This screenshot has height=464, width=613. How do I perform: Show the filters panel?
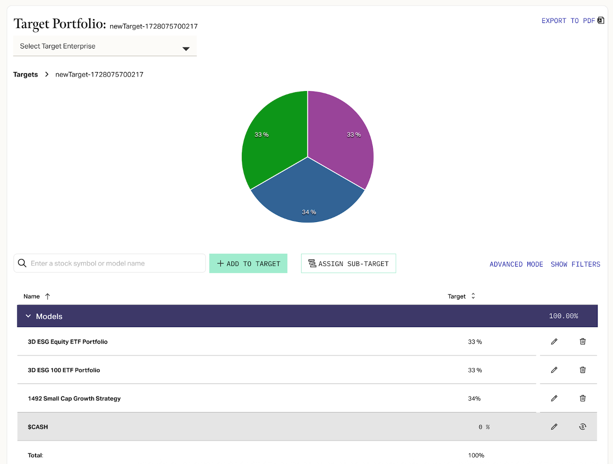(x=575, y=264)
